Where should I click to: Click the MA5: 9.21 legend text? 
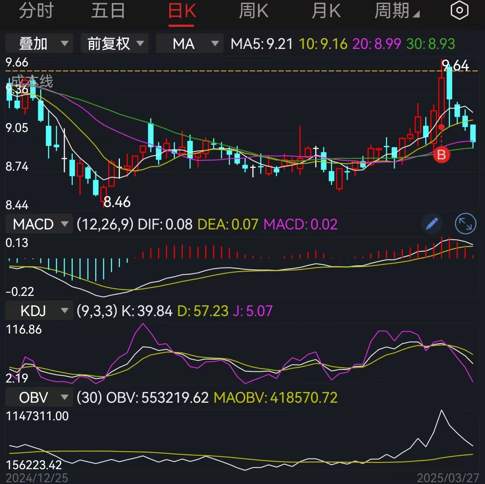point(261,44)
